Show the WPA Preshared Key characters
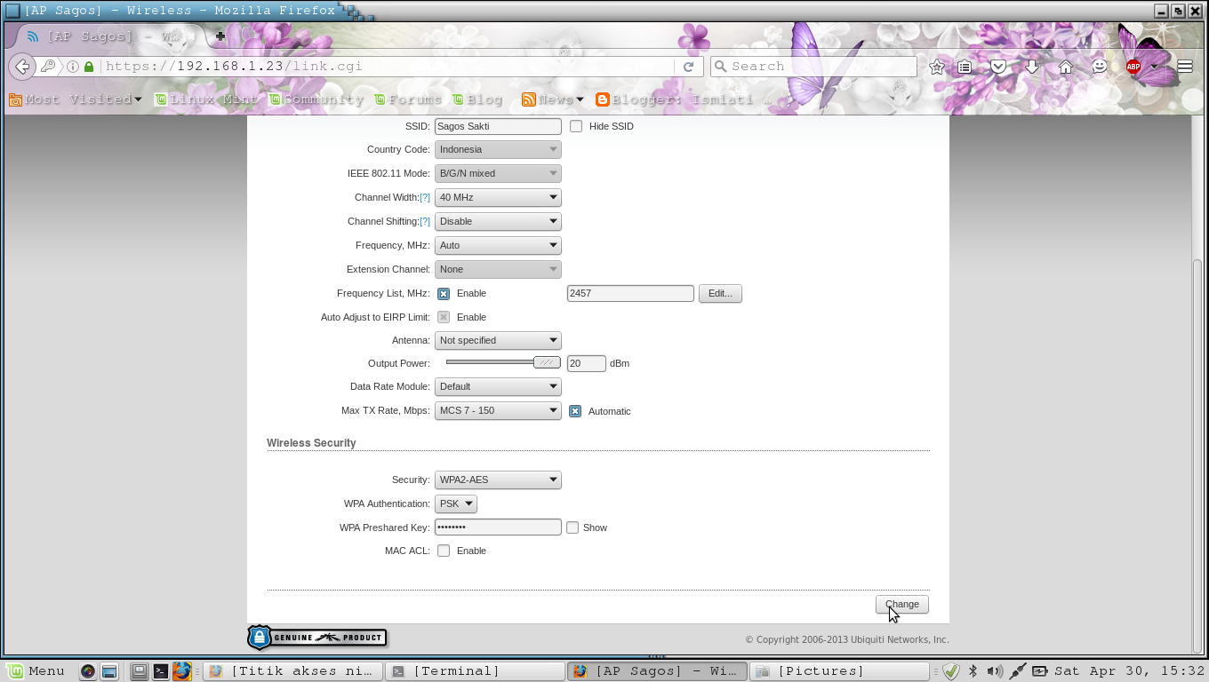 click(572, 527)
